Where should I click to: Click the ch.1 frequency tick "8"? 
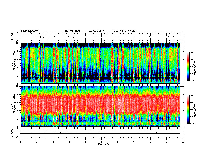(x=18, y=51)
